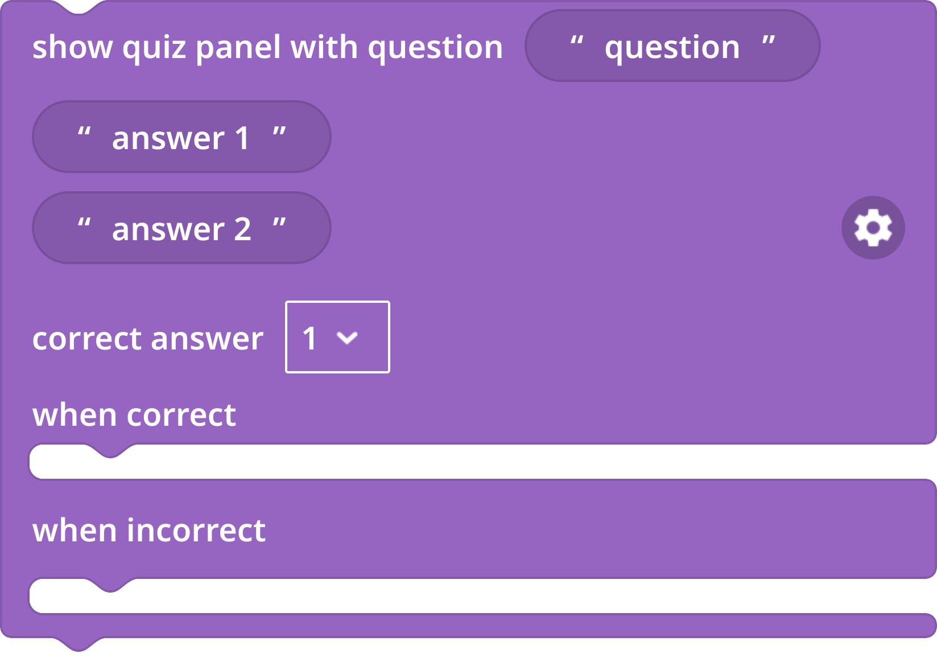Click the empty slot under "when correct"

pyautogui.click(x=482, y=462)
